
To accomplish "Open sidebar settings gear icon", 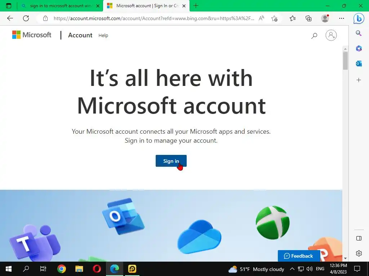I will pyautogui.click(x=359, y=253).
